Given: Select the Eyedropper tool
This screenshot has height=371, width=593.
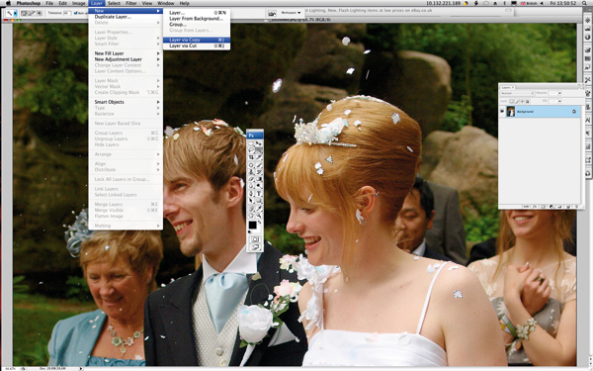Looking at the screenshot, I should tap(259, 208).
